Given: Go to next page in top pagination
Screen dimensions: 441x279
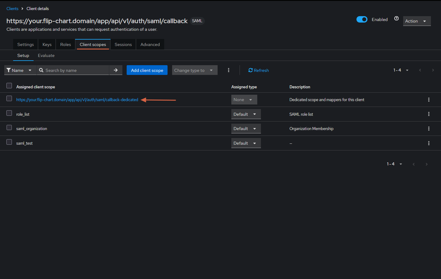Looking at the screenshot, I should (433, 70).
